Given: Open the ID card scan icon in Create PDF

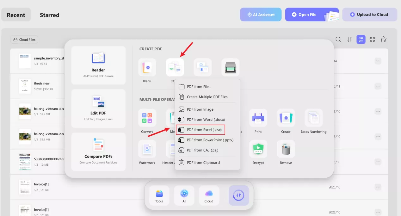Looking at the screenshot, I should (x=203, y=67).
